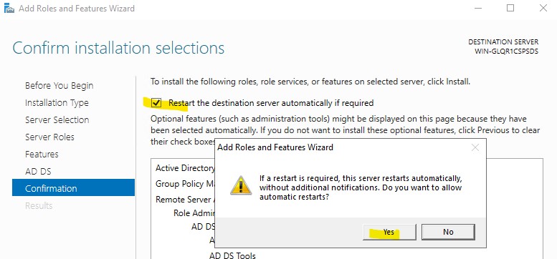Viewport: 557px width, 259px height.
Task: Click the No button in the dialog
Action: [x=448, y=232]
